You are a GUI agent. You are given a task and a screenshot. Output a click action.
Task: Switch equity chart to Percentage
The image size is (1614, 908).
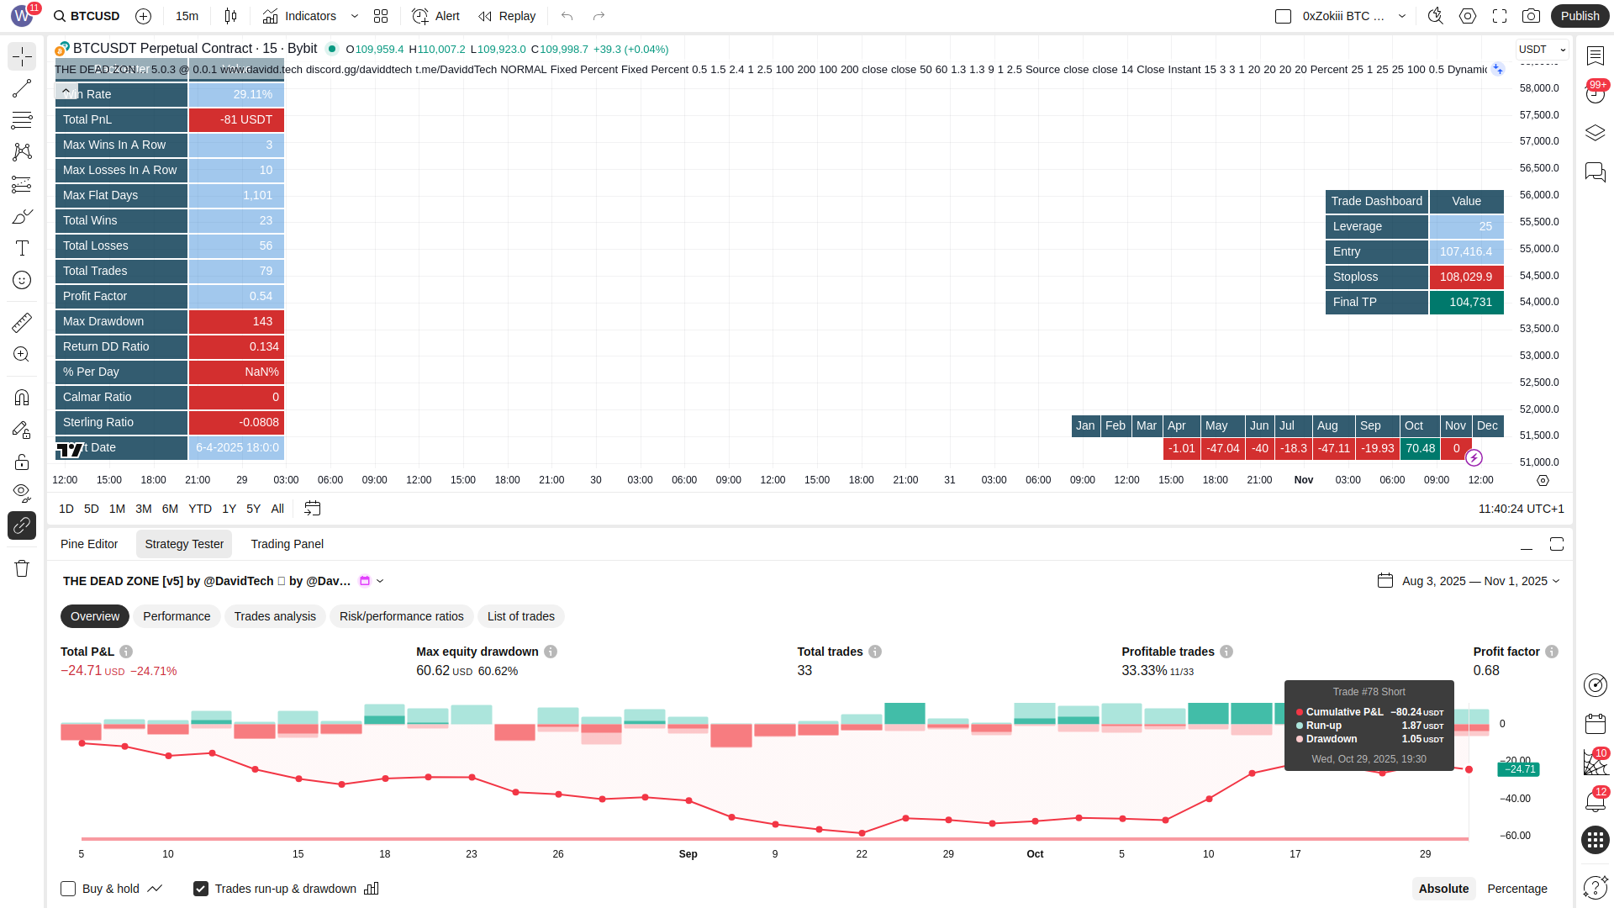point(1516,889)
